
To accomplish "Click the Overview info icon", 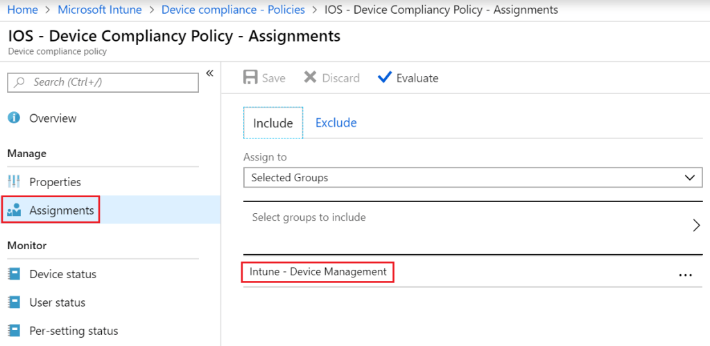I will [x=14, y=118].
